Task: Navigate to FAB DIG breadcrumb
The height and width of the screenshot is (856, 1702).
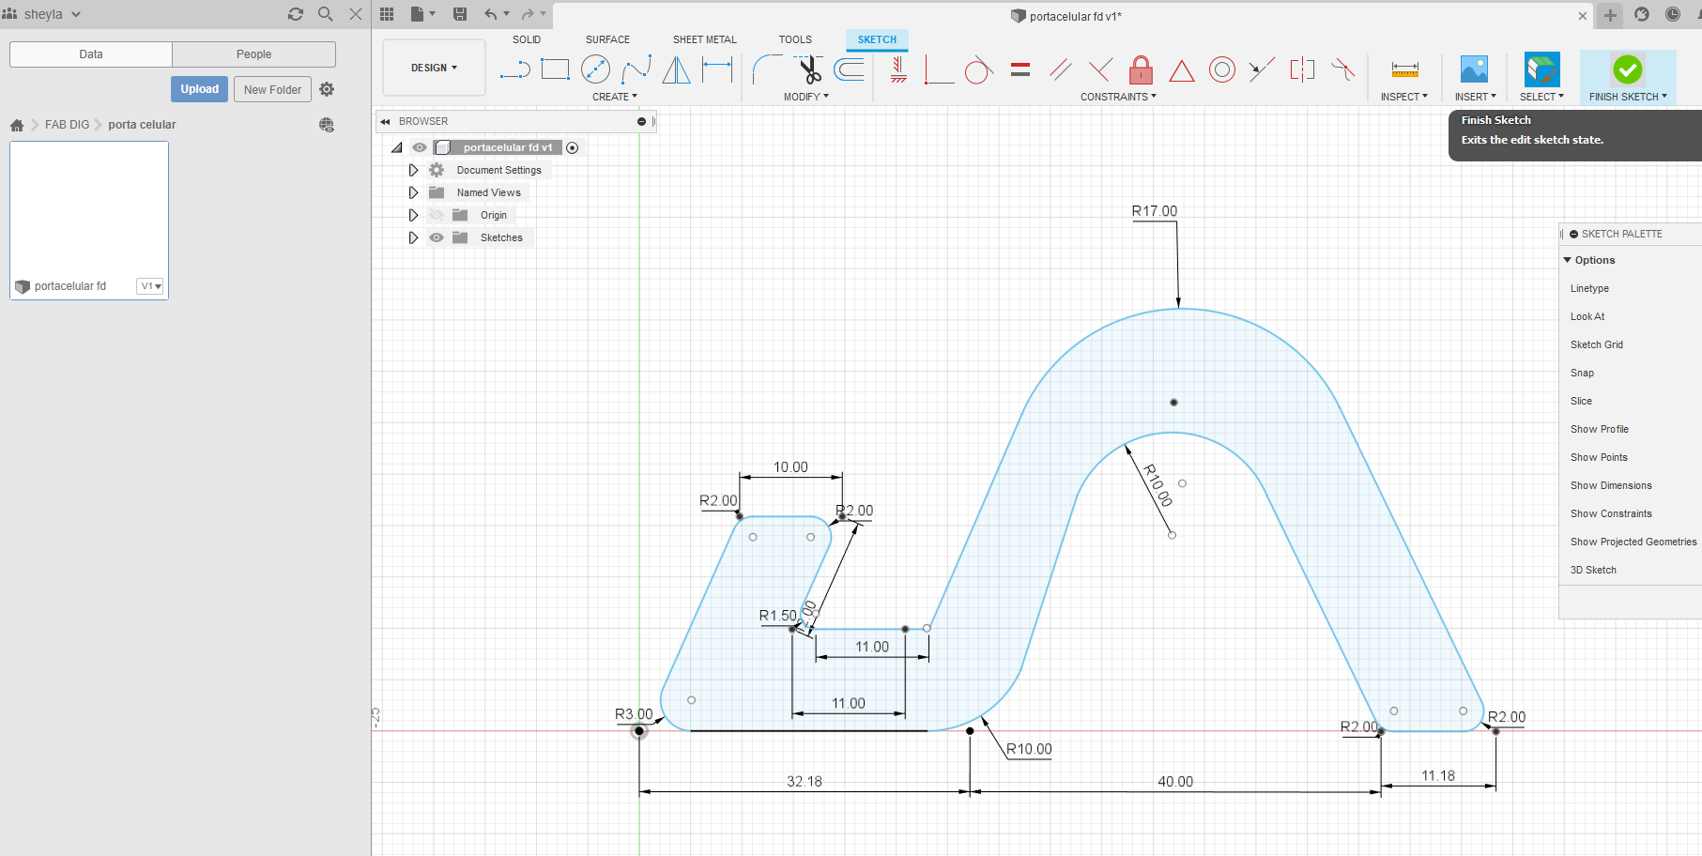Action: pyautogui.click(x=67, y=125)
